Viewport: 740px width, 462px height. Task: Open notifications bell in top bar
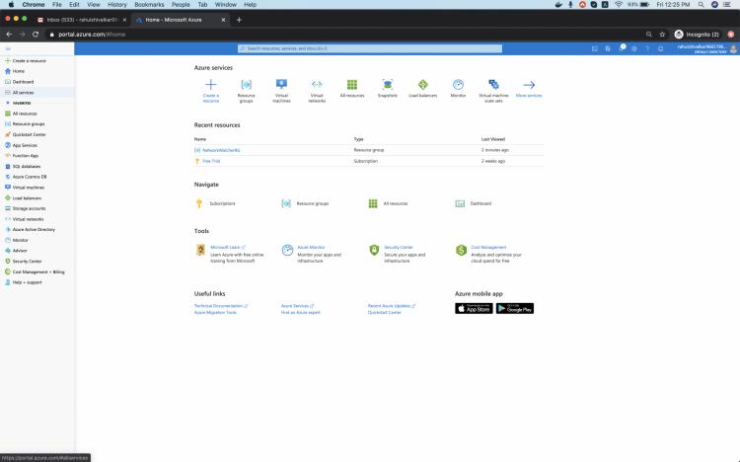(x=622, y=48)
